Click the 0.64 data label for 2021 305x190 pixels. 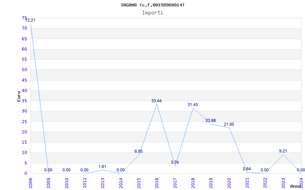tap(247, 169)
